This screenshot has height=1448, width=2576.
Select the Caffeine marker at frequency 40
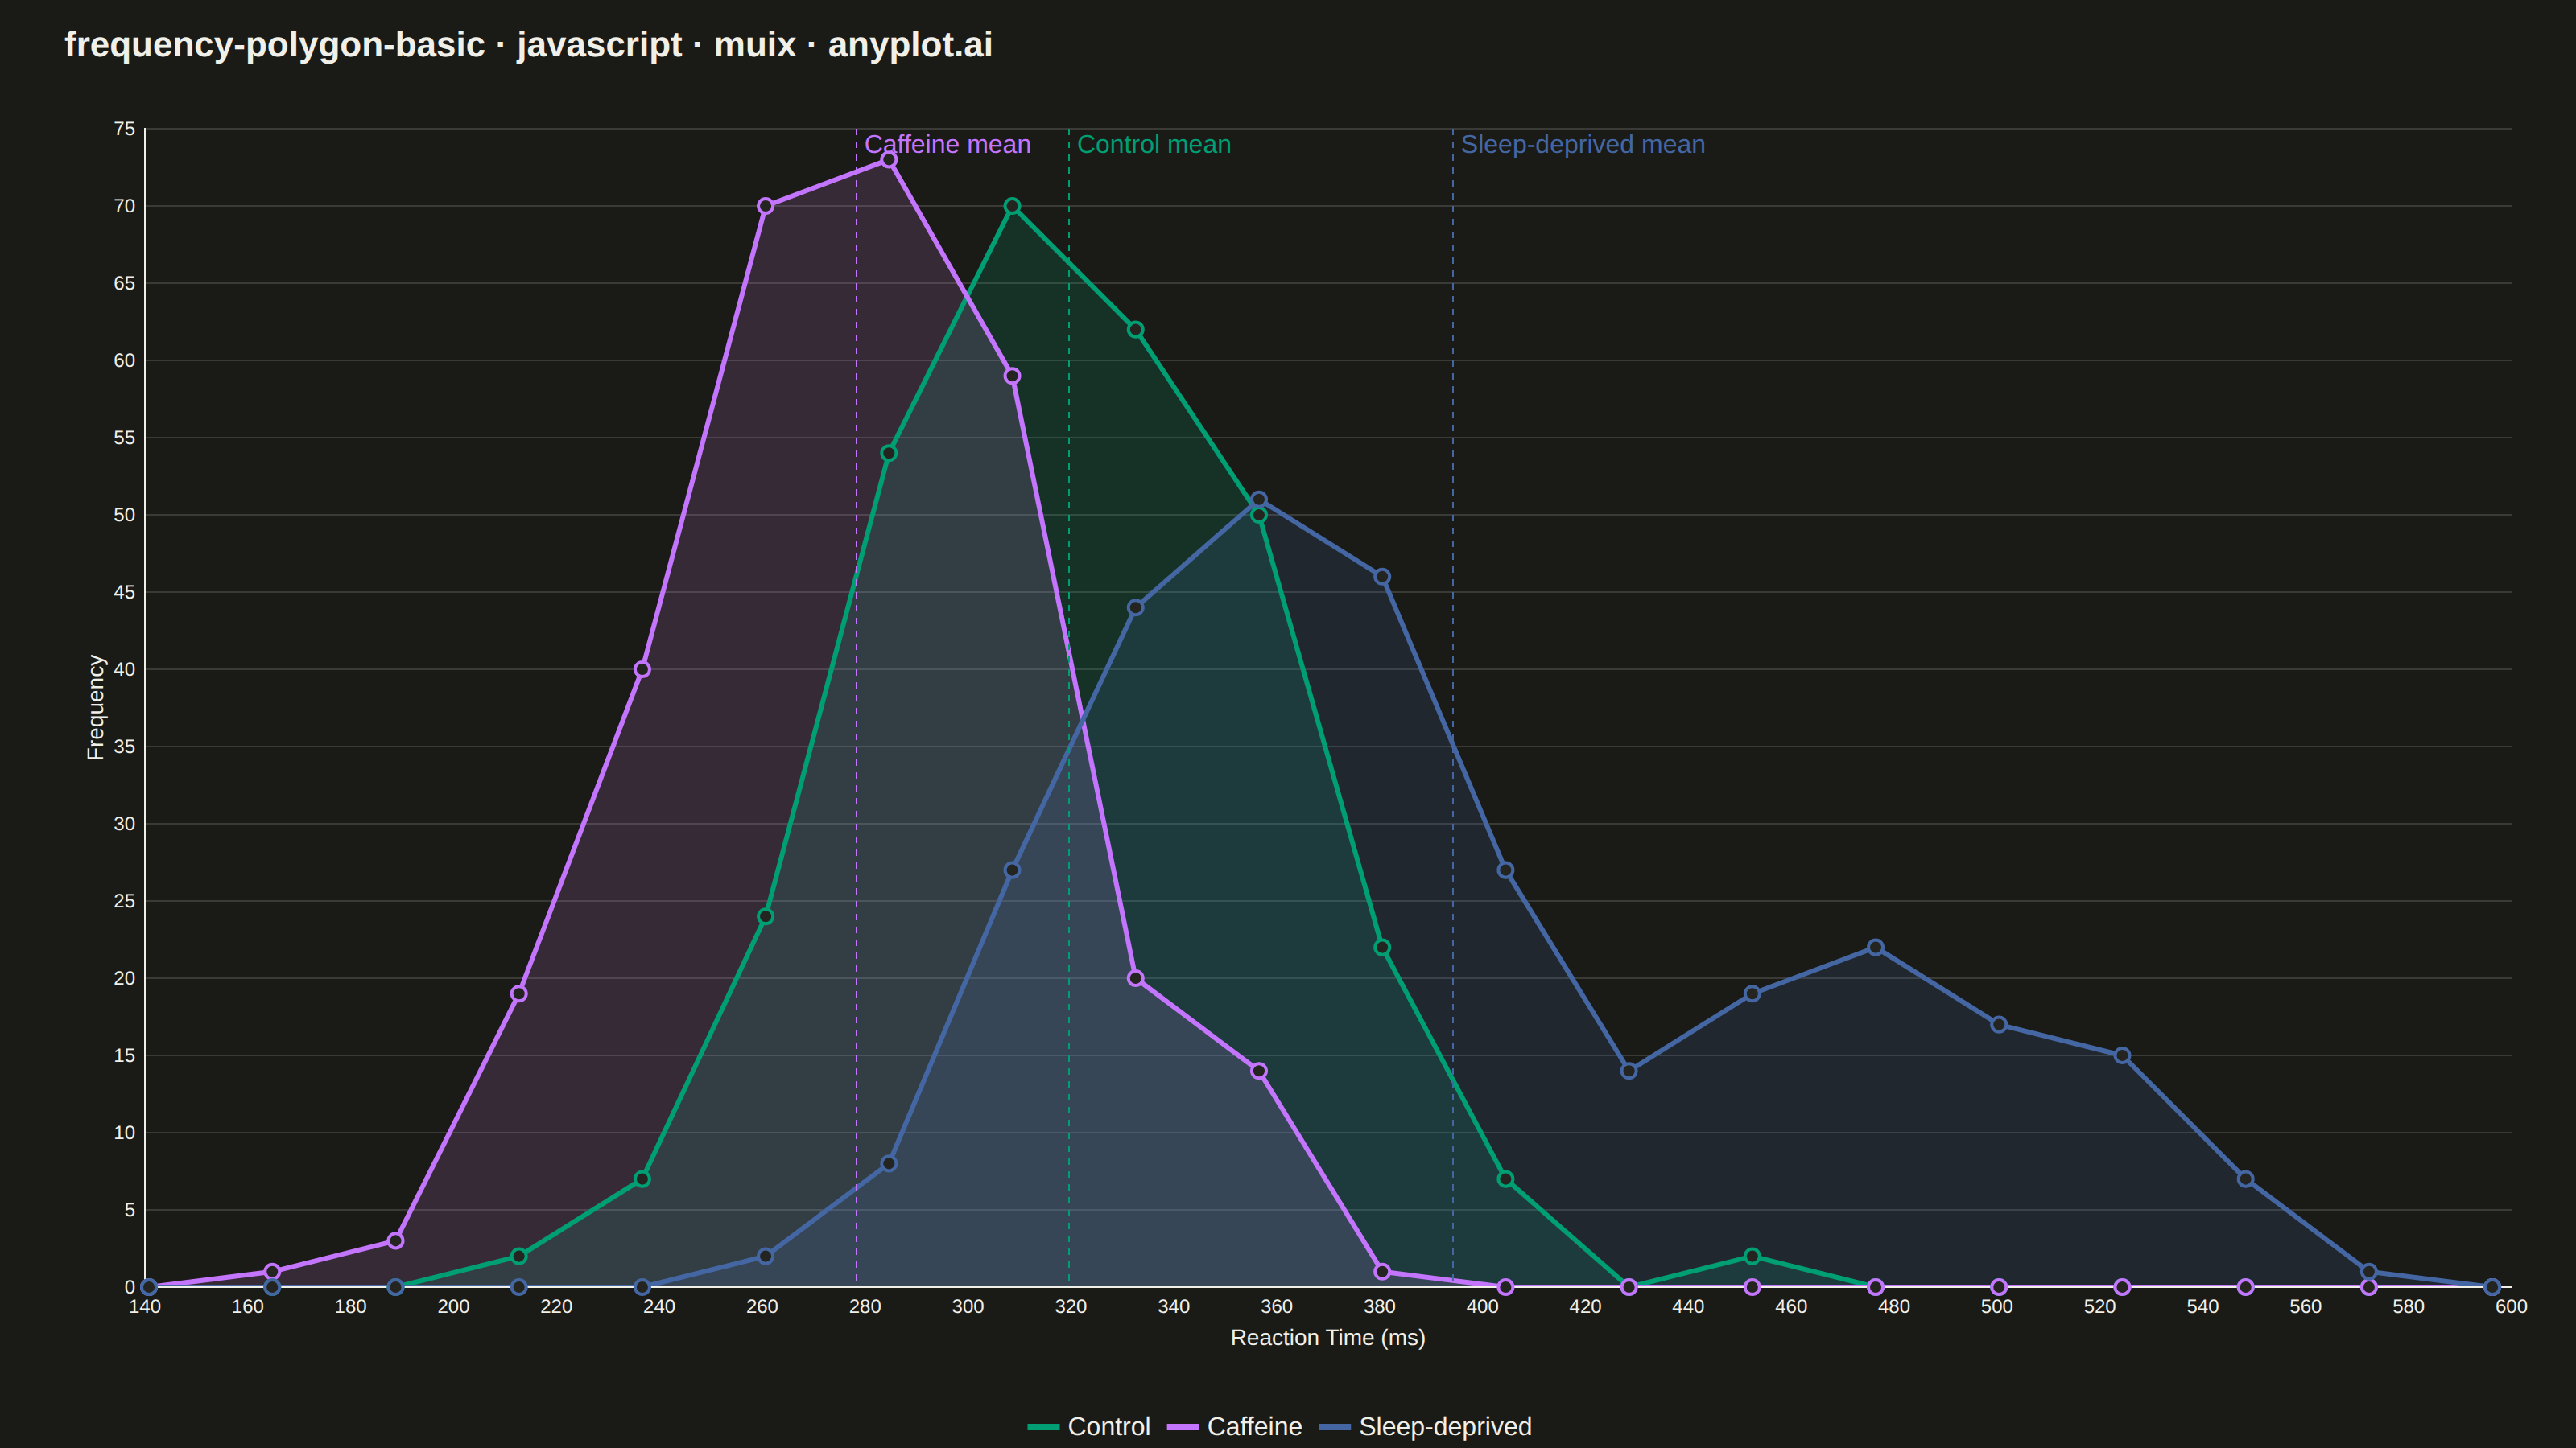[642, 669]
